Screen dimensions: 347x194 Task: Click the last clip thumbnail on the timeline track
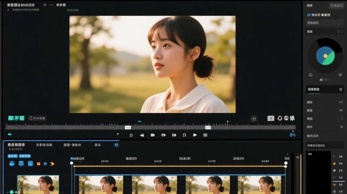coord(259,185)
